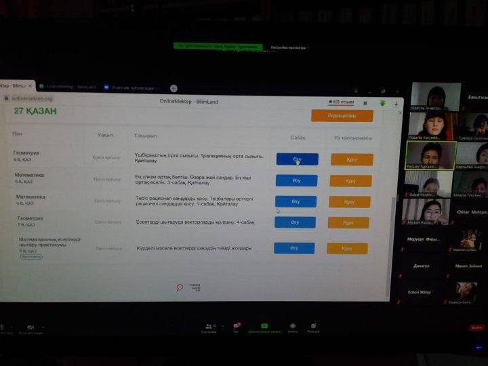Click blue Өту for Ең үлкен ортақ бөлгіш row
The height and width of the screenshot is (366, 488).
[x=296, y=180]
